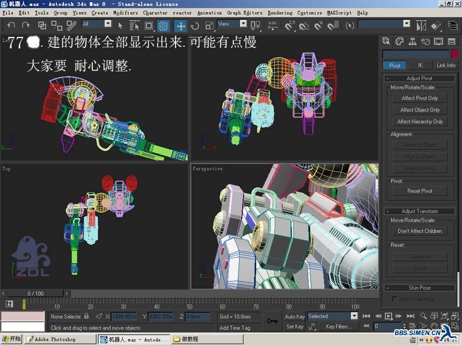Choose Bind to Space Warp tool
Image resolution: width=462 pixels, height=346 pixels.
tap(71, 25)
